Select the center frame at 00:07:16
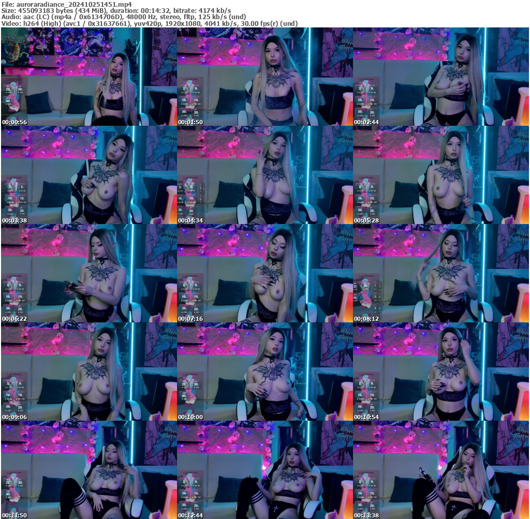The image size is (530, 519). tap(265, 274)
